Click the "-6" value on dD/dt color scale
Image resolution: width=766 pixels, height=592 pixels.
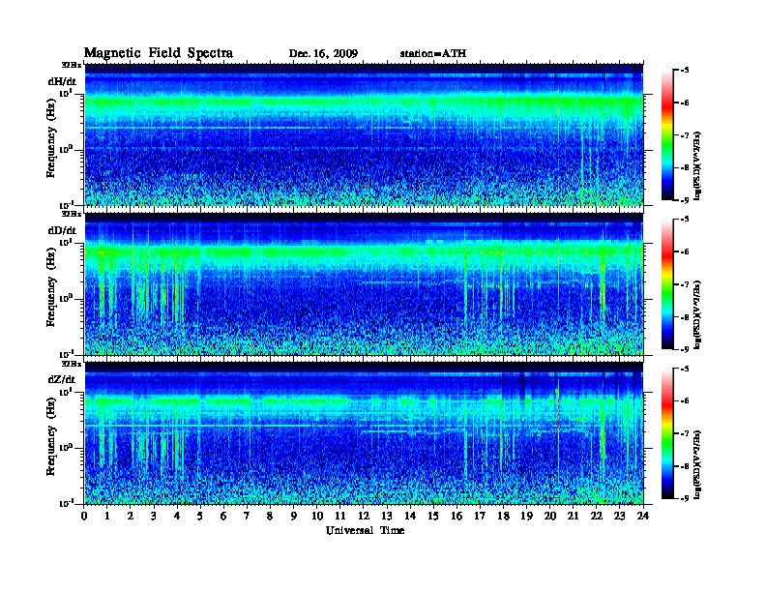point(685,252)
